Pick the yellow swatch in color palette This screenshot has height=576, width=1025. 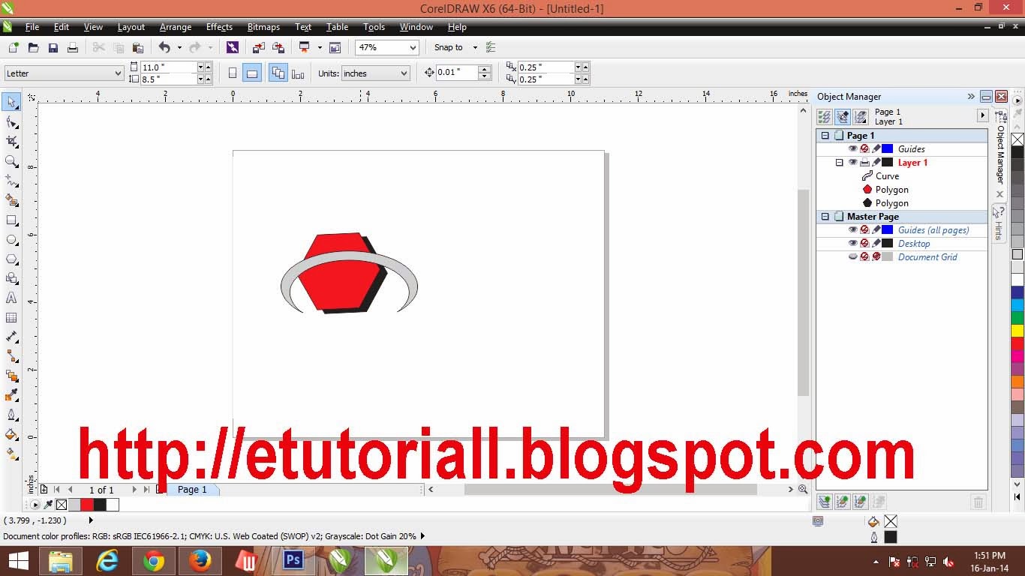[x=1017, y=331]
